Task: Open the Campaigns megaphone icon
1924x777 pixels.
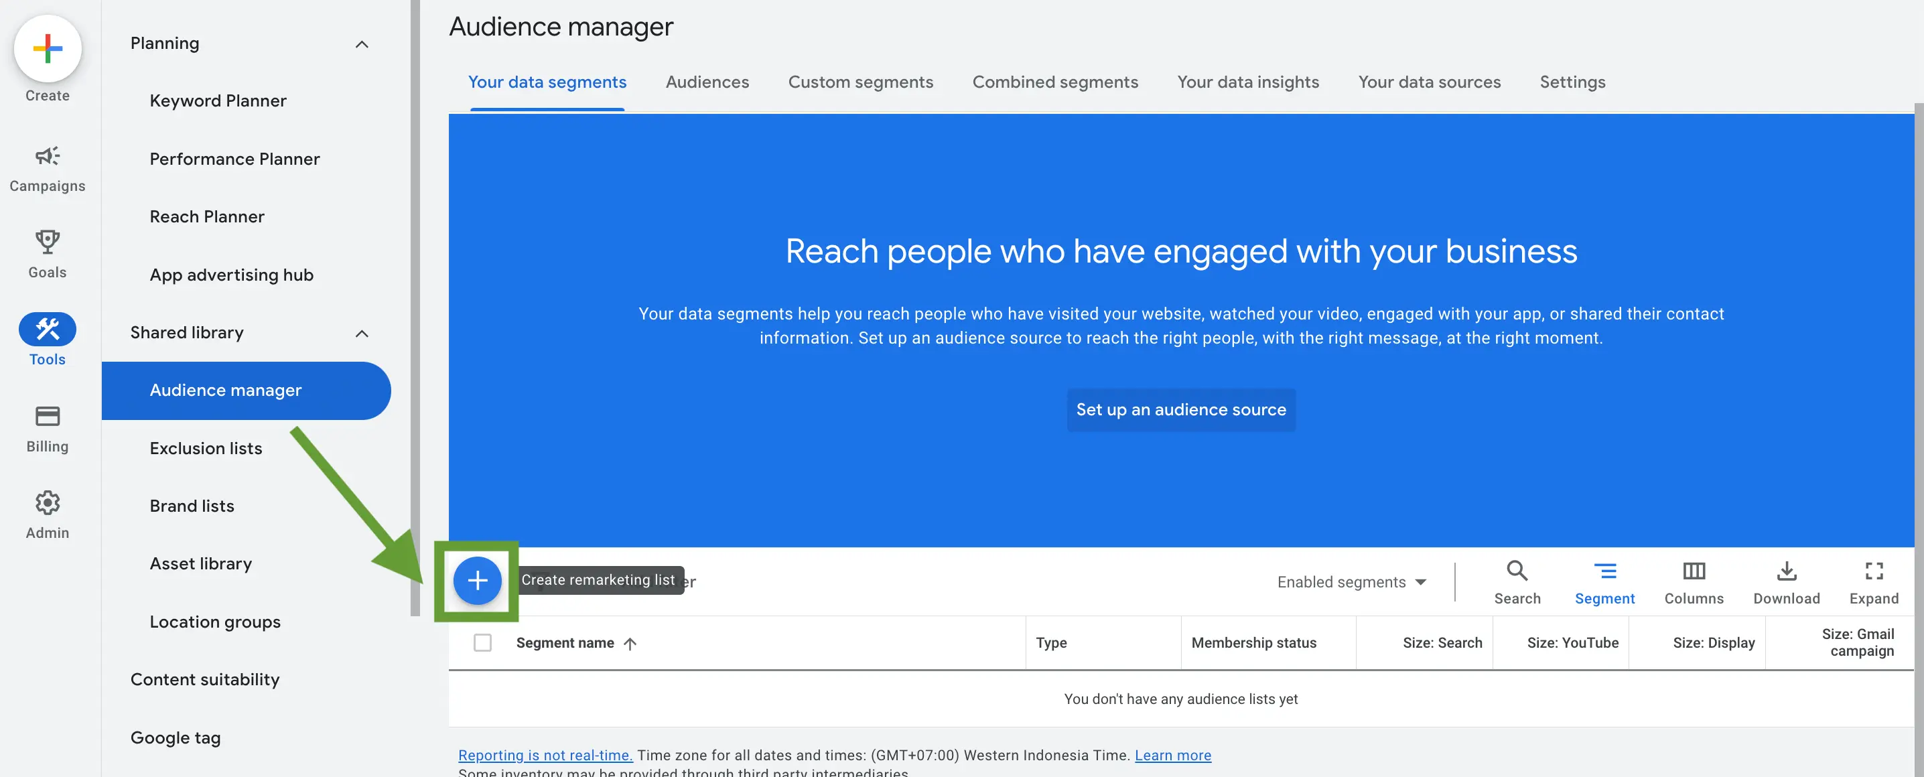Action: click(47, 156)
